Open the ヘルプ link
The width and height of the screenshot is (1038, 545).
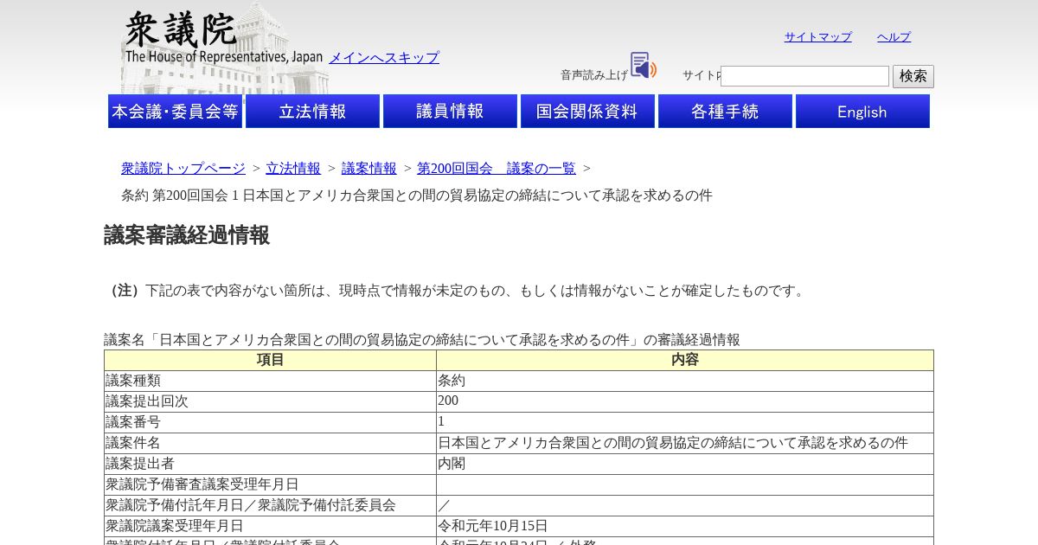(894, 37)
